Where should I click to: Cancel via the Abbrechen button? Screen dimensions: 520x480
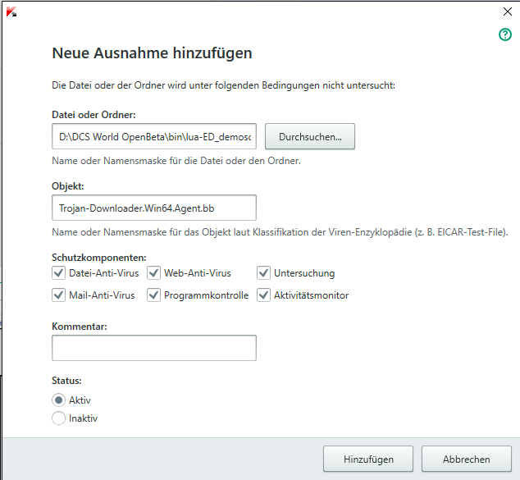coord(466,459)
